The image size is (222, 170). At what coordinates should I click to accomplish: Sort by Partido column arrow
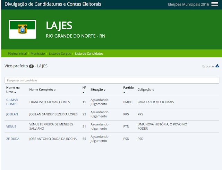point(124,92)
